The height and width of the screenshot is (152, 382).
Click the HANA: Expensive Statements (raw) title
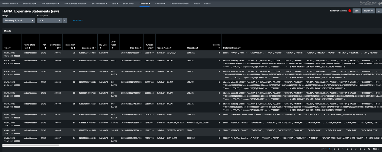pyautogui.click(x=31, y=11)
